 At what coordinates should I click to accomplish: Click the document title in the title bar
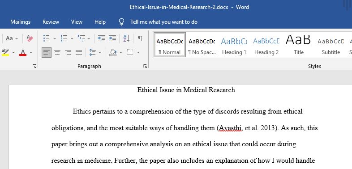coord(179,7)
